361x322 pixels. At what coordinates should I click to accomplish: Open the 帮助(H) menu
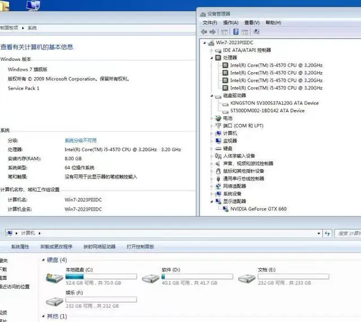click(273, 23)
